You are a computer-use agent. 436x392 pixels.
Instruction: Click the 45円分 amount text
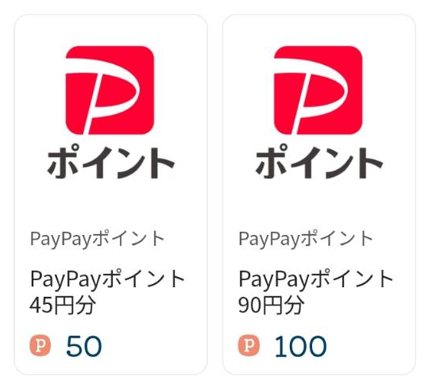[63, 305]
